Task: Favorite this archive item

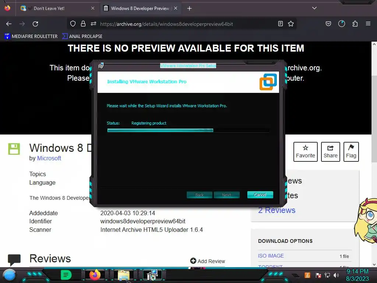Action: [x=305, y=151]
